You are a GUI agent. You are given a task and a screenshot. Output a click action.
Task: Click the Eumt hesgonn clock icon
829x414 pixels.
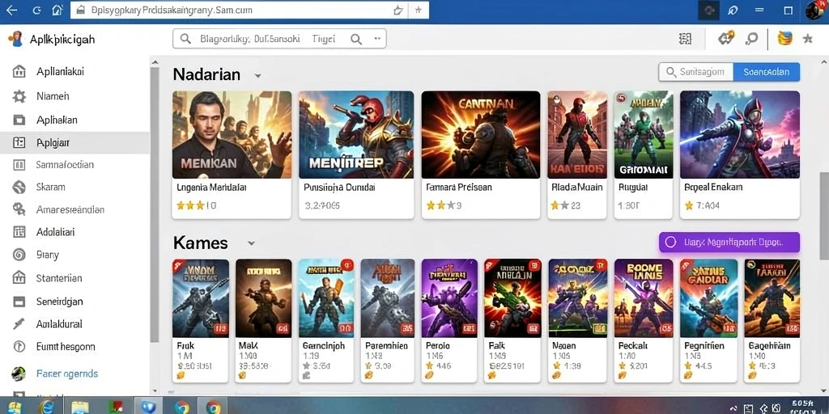pos(19,346)
